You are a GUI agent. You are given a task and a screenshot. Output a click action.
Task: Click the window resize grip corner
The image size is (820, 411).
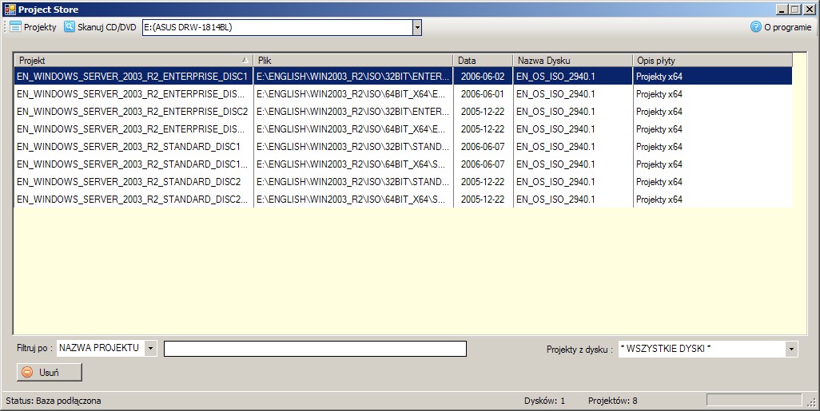tap(811, 402)
